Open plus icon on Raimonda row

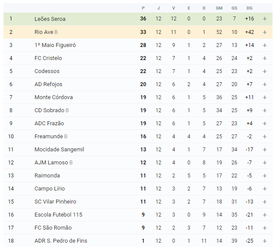(x=265, y=176)
